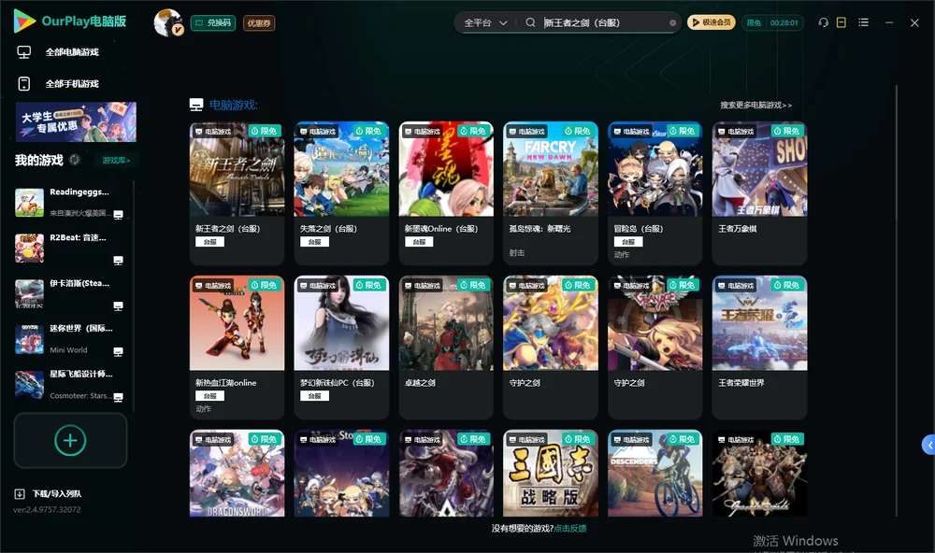
Task: Open the 三国志战略版 game card
Action: pyautogui.click(x=551, y=474)
